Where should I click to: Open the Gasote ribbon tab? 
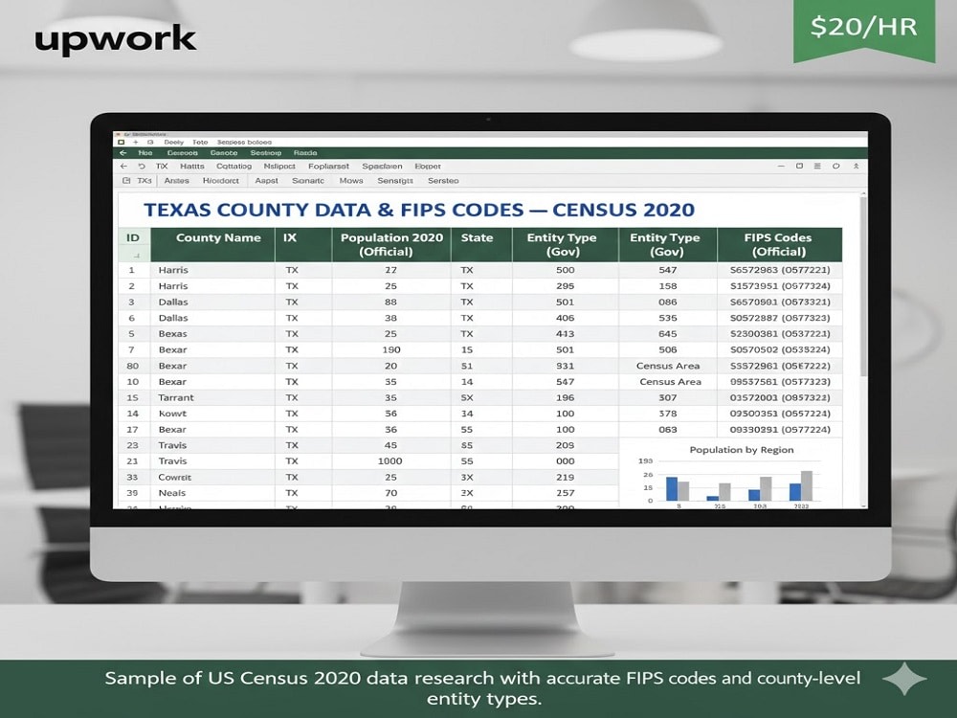(224, 153)
